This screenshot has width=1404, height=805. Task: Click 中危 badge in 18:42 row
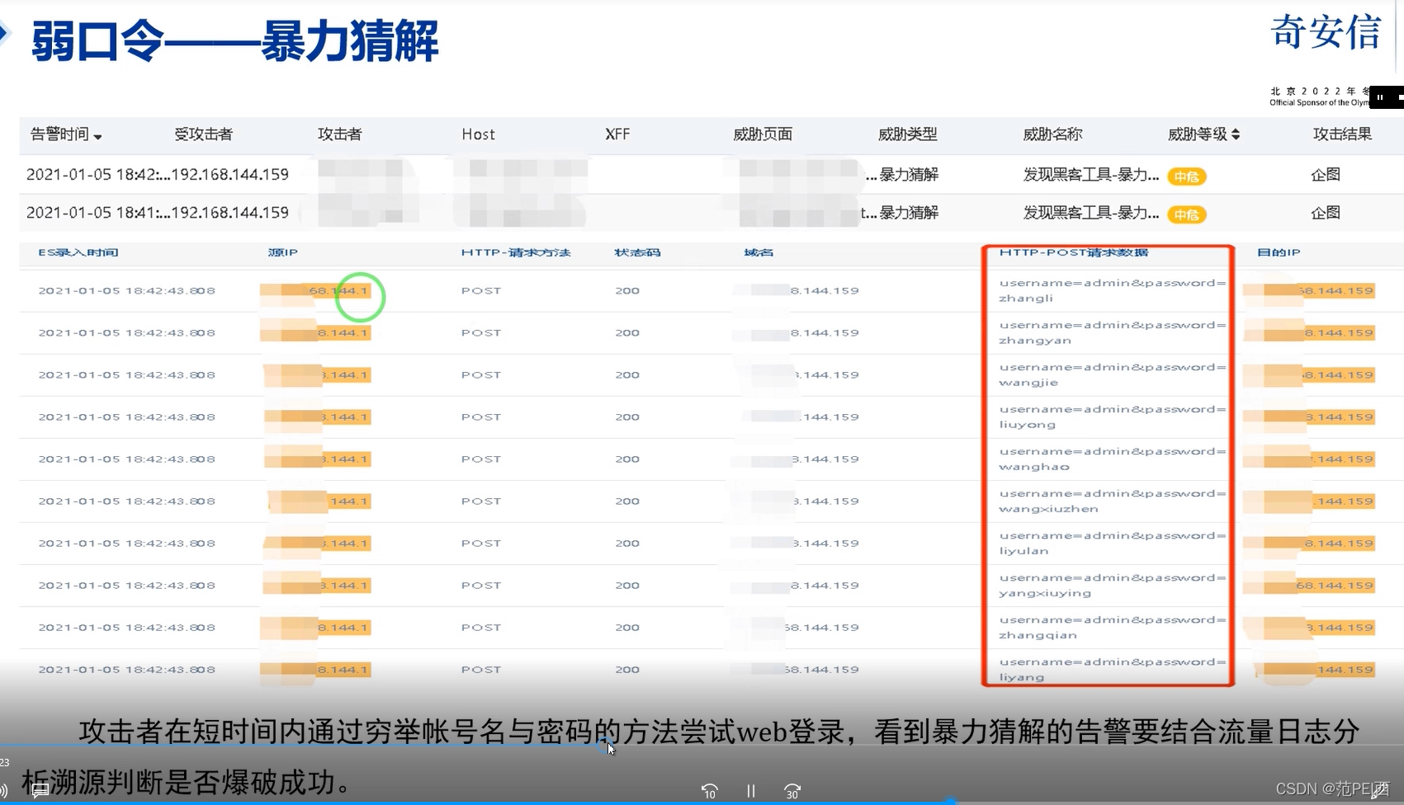(x=1186, y=177)
